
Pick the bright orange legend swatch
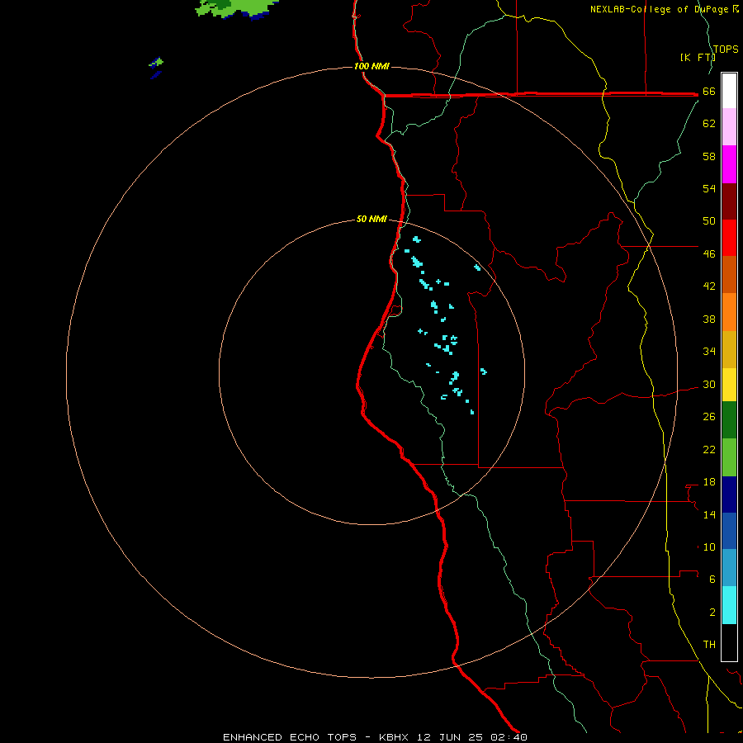[x=729, y=312]
